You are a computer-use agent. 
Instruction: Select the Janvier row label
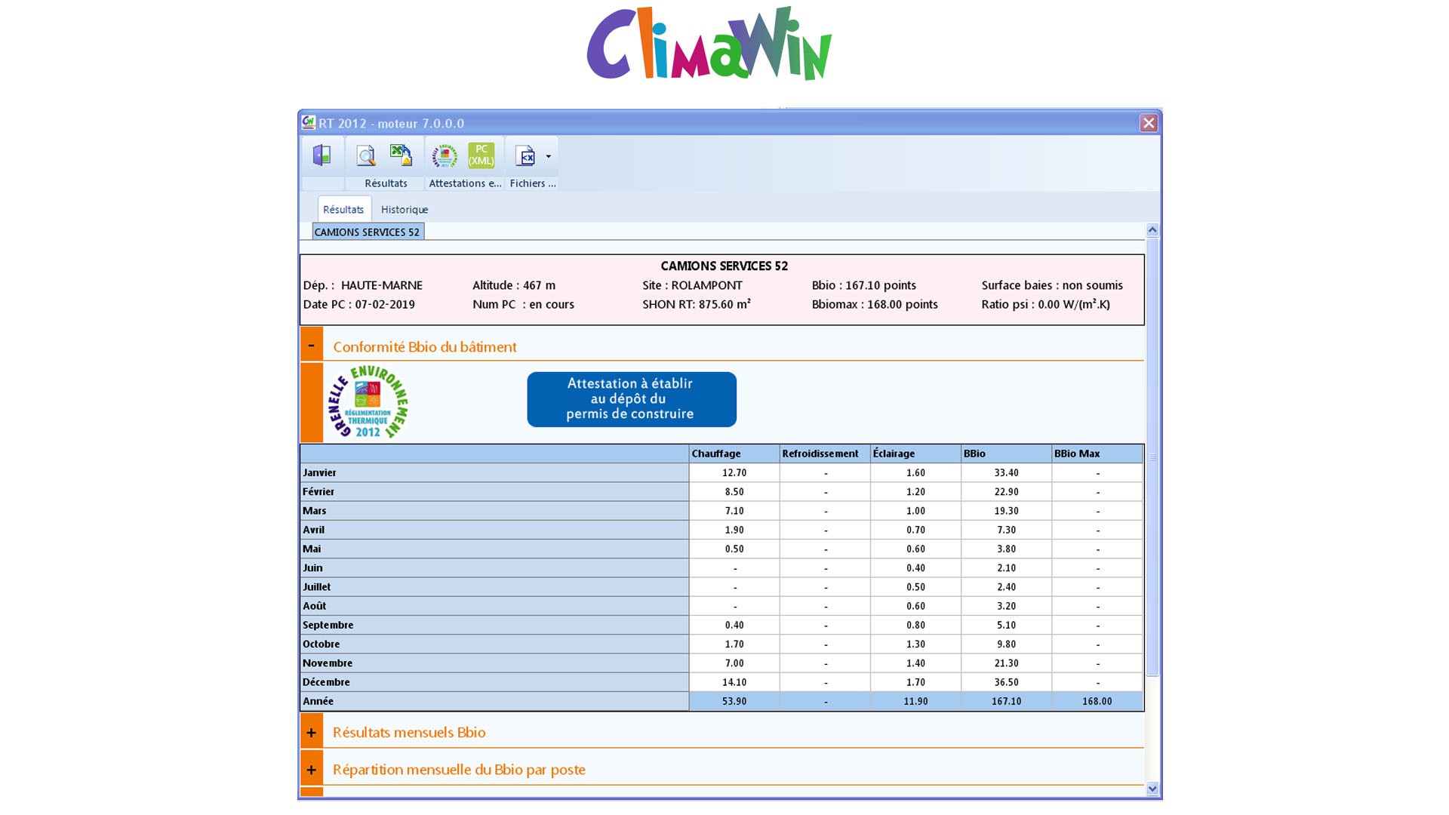coord(494,472)
